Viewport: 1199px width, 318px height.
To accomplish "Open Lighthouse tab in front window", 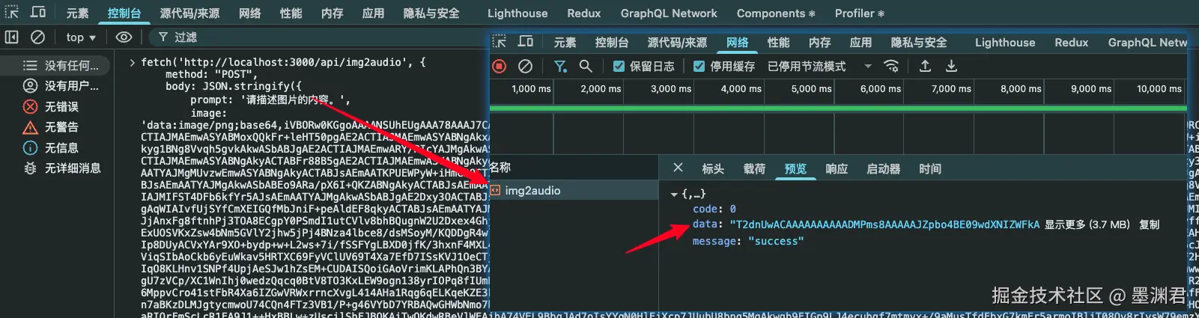I will (1005, 43).
